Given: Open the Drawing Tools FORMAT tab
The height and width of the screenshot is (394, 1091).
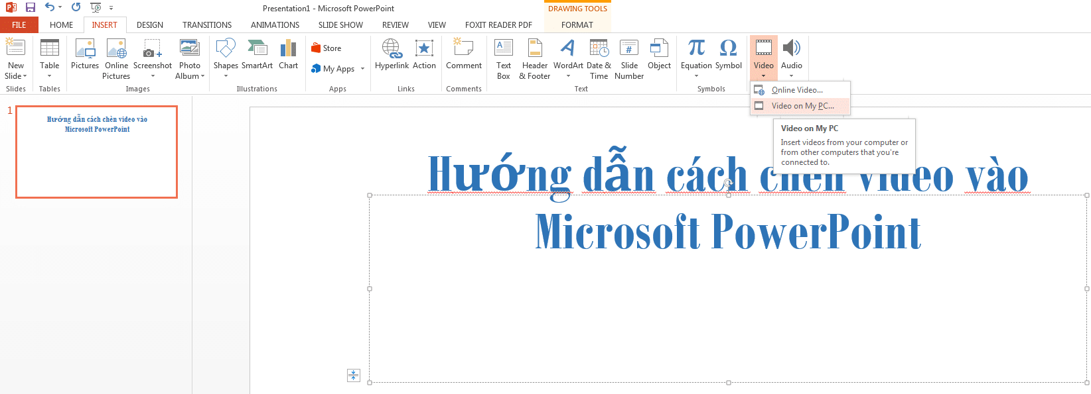Looking at the screenshot, I should tap(577, 25).
